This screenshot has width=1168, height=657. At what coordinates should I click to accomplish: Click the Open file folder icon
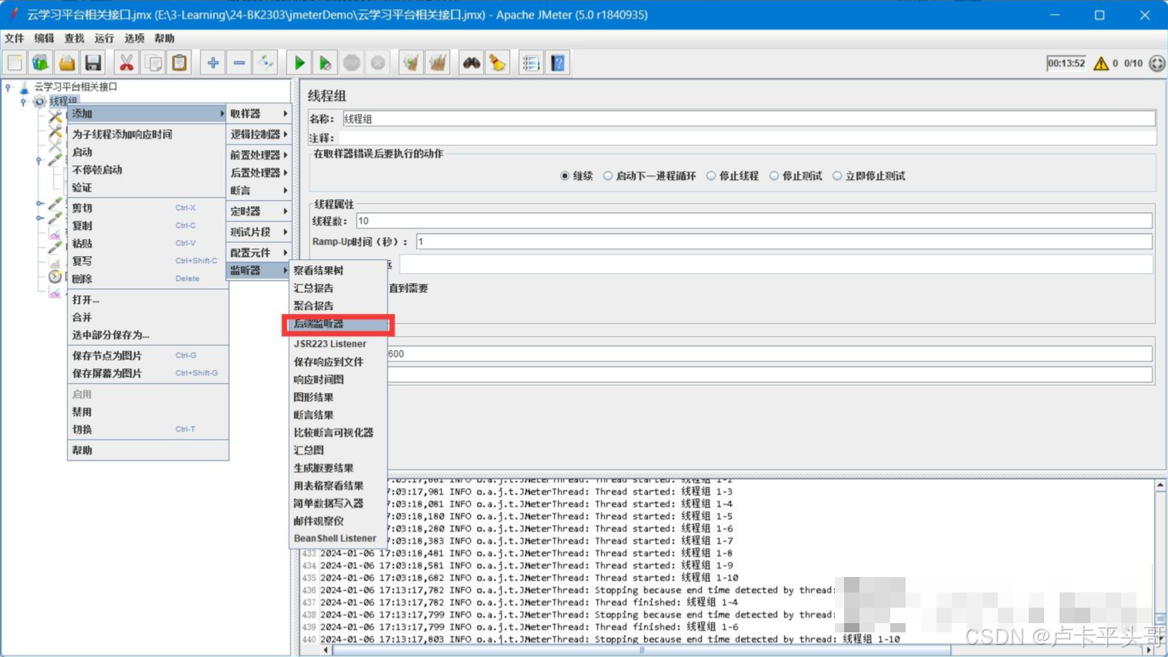67,63
